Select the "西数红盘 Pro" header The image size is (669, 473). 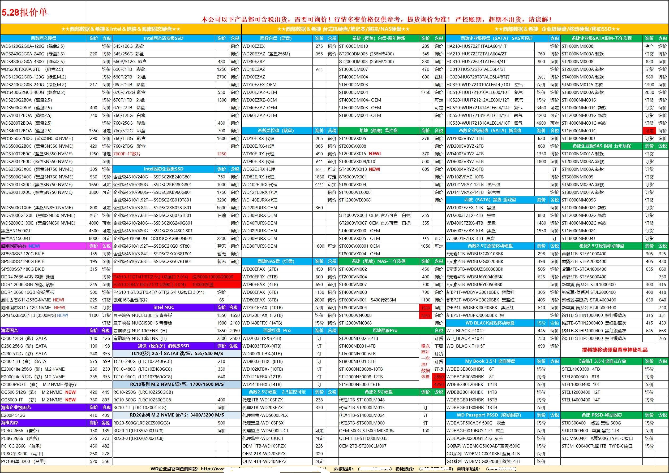click(277, 331)
